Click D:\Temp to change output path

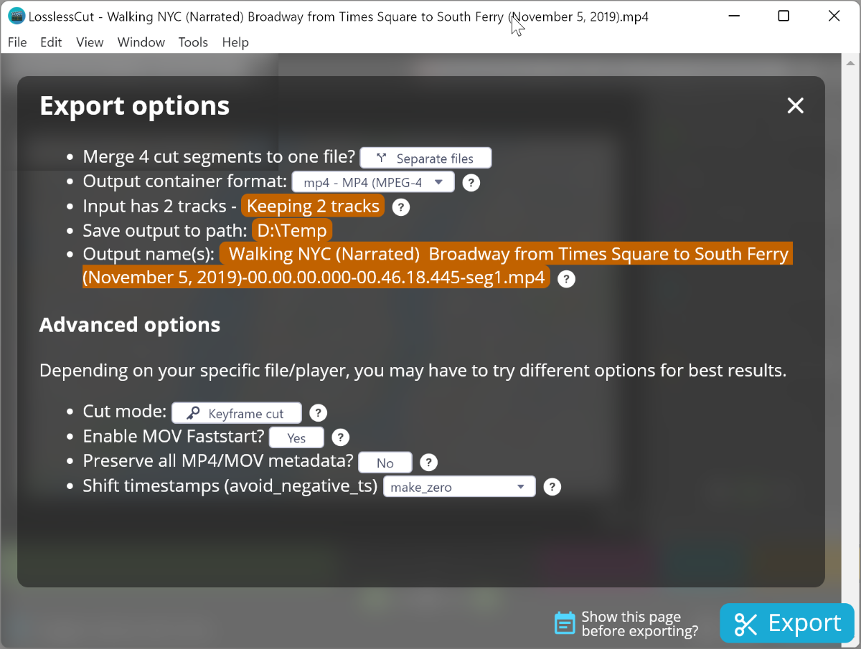click(291, 230)
